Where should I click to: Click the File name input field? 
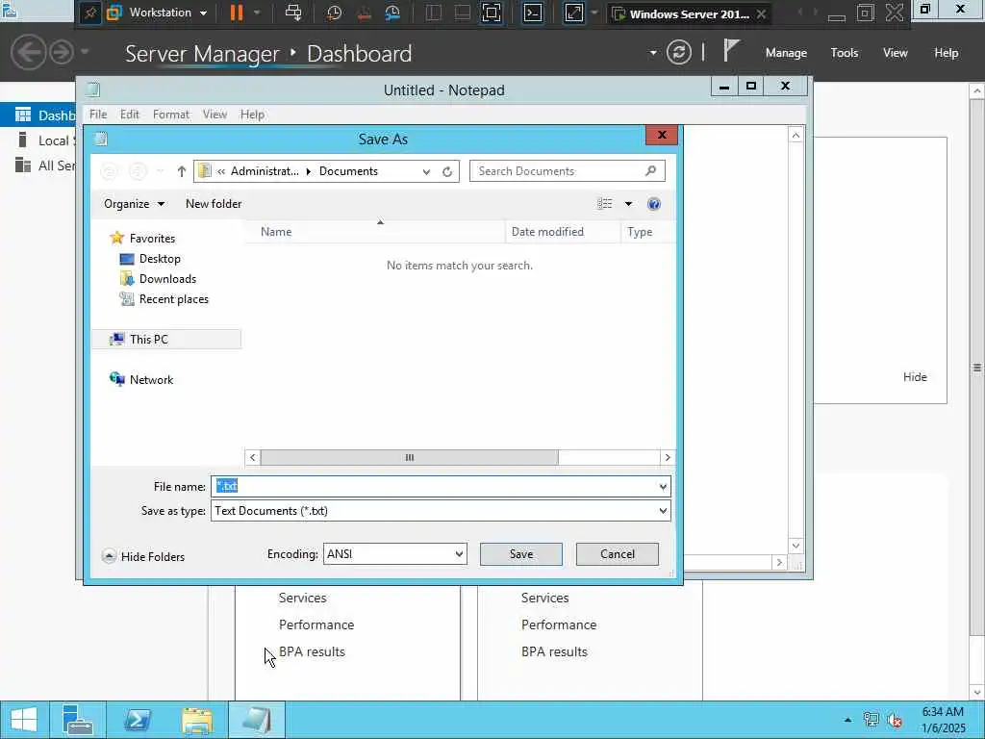[x=434, y=486]
